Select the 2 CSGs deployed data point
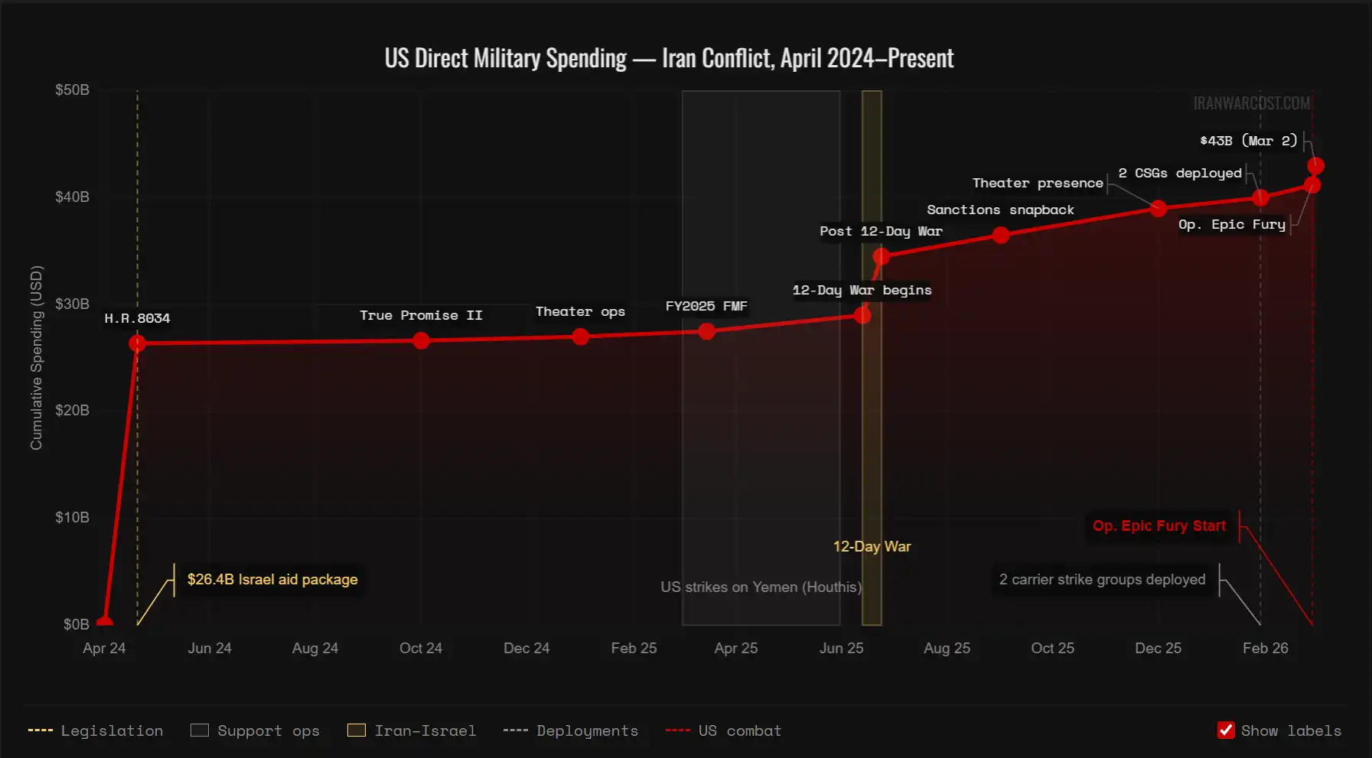Screen dimensions: 1372x758 click(1260, 198)
